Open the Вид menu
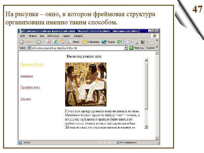This screenshot has height=153, width=204. point(42,36)
